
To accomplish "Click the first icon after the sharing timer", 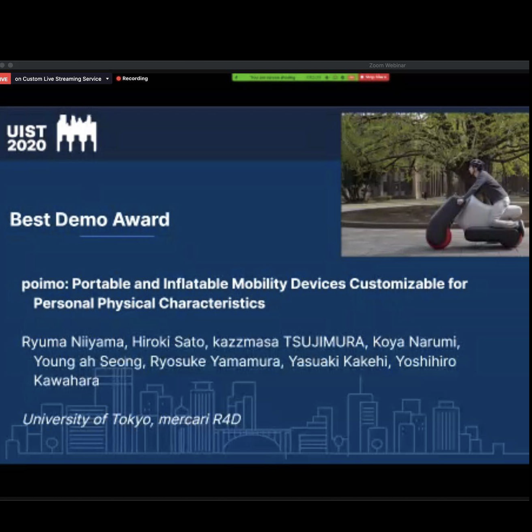I will pos(327,77).
